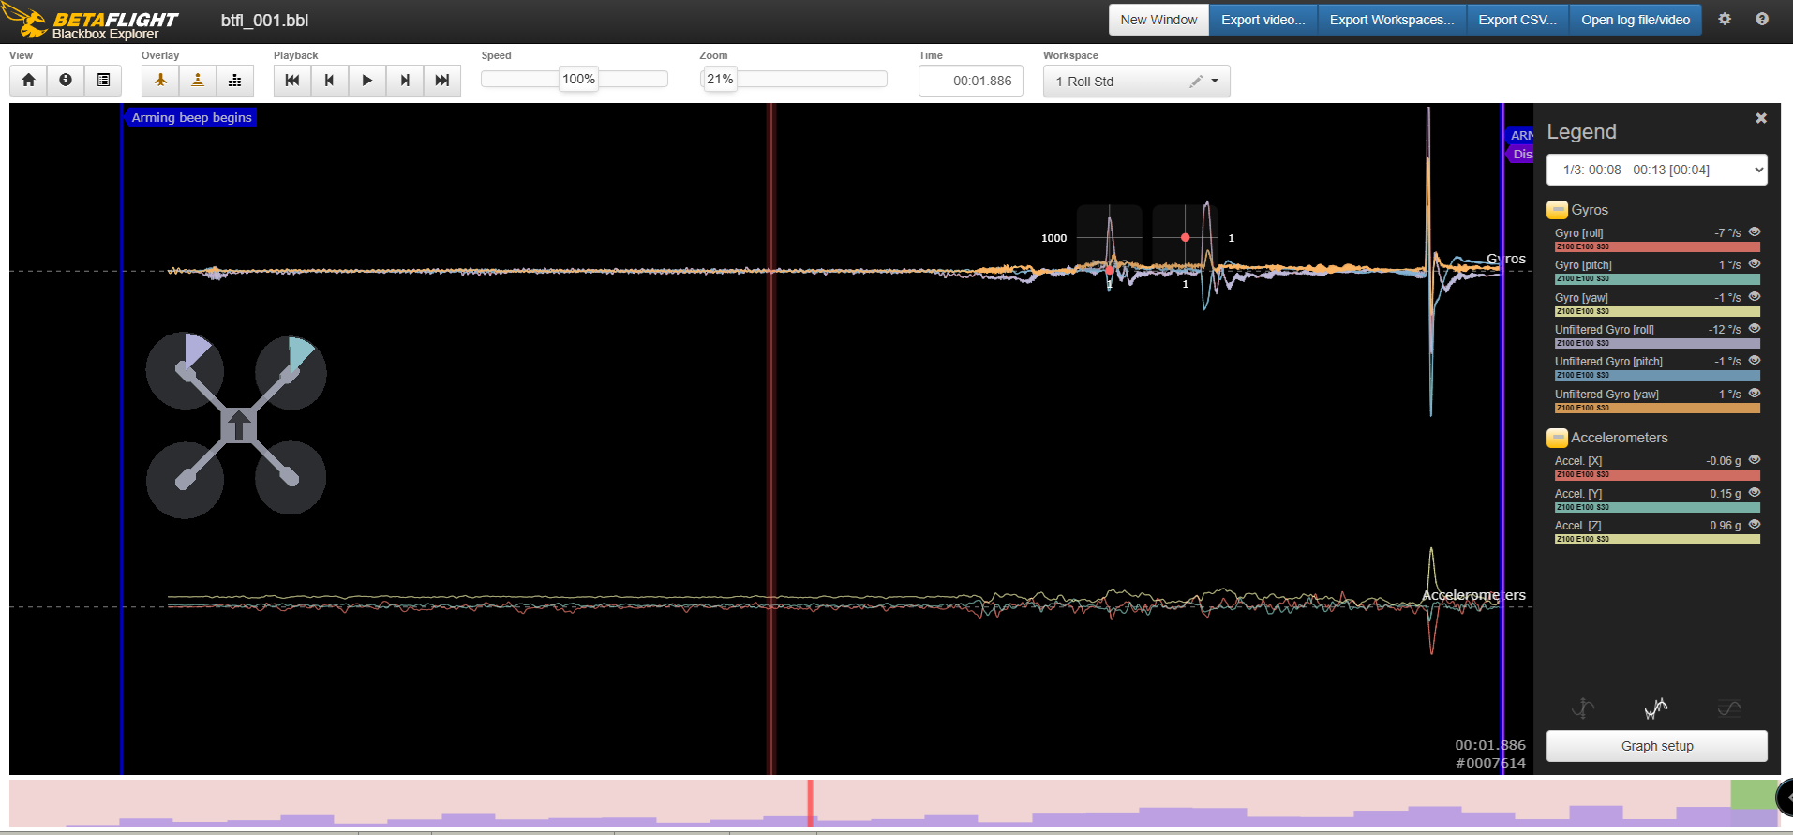Expand the Workspace dropdown arrow
The image size is (1793, 835).
(x=1215, y=81)
